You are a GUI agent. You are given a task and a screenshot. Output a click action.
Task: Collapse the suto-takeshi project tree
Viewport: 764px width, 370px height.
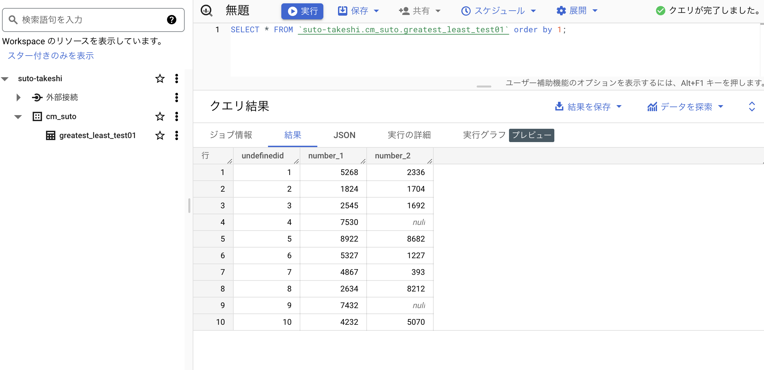[x=5, y=79]
